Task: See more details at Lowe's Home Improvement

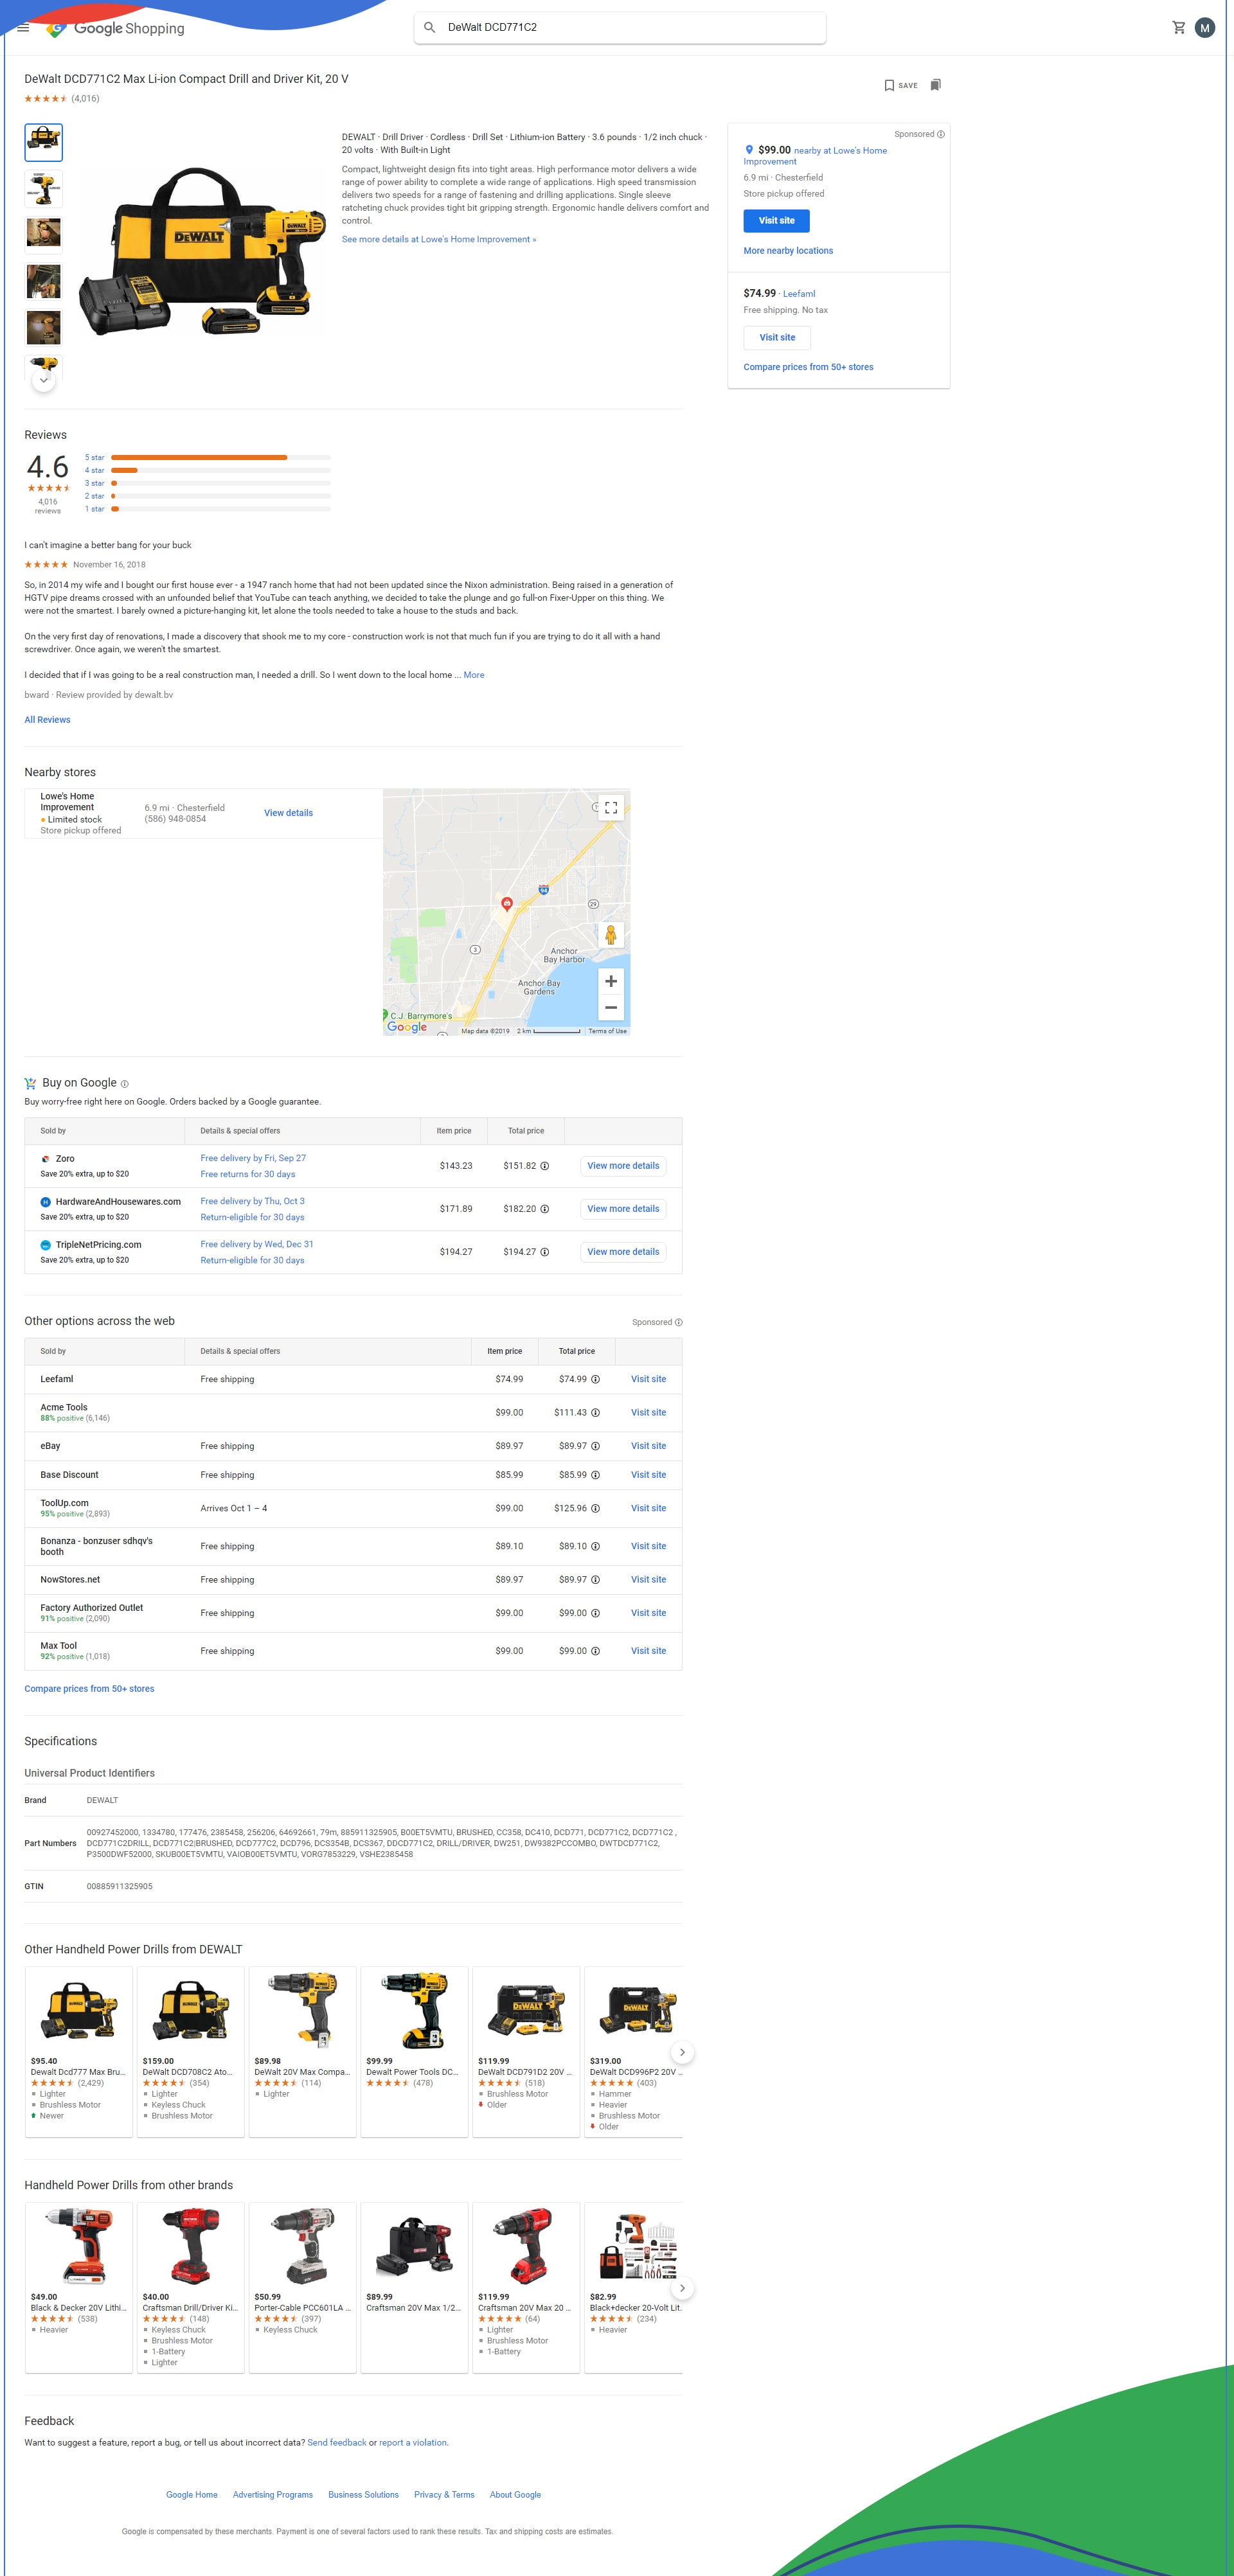Action: coord(439,239)
